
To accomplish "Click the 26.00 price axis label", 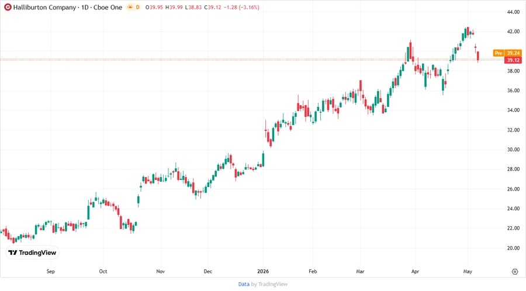I will point(513,189).
